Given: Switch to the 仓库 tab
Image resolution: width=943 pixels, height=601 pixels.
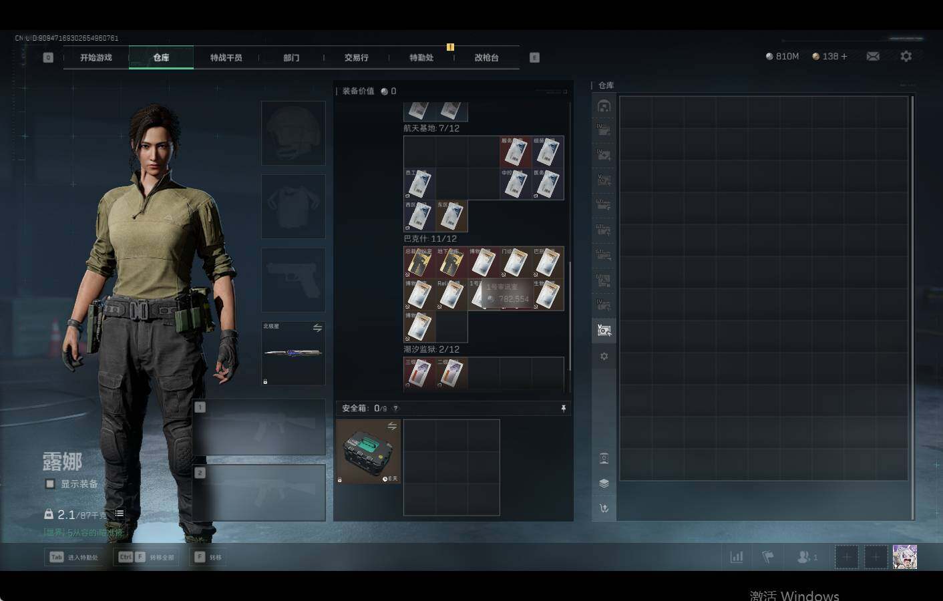Looking at the screenshot, I should [161, 57].
